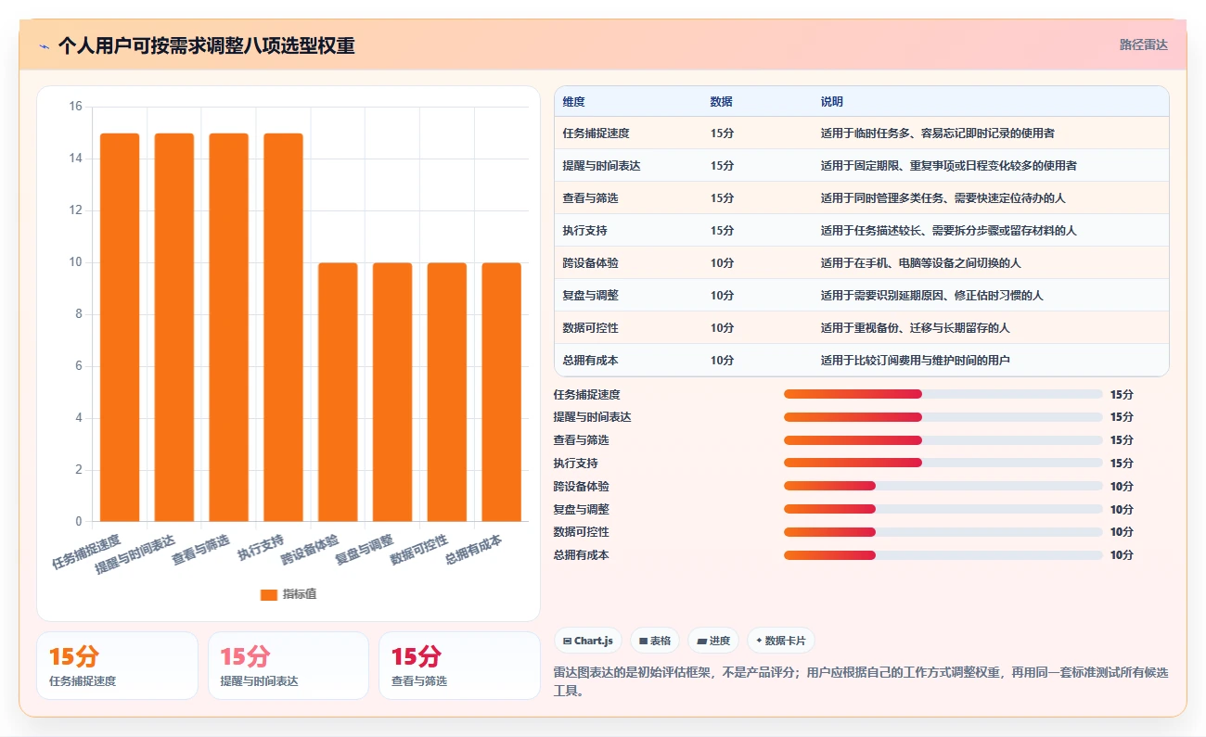Click the 查看与筛选 bar in chart
The height and width of the screenshot is (737, 1206).
229,327
